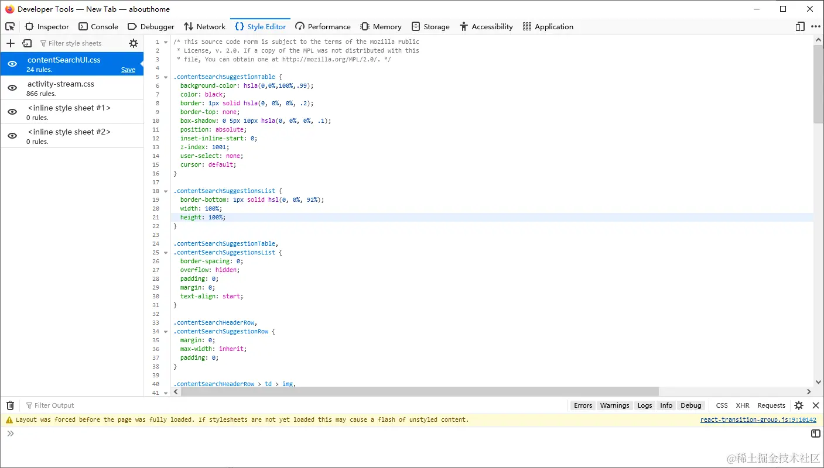Collapse the rule fold arrow on line 25
The height and width of the screenshot is (468, 824).
click(166, 253)
